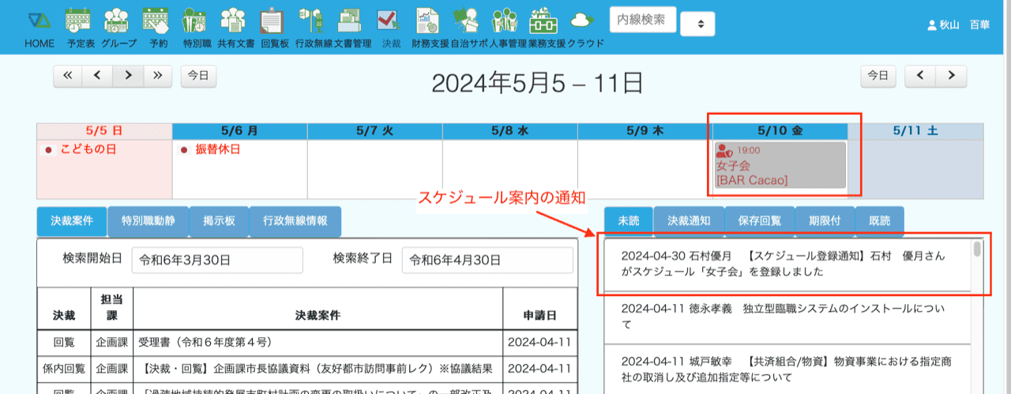
Task: Select the 既読 tab
Action: [x=877, y=221]
